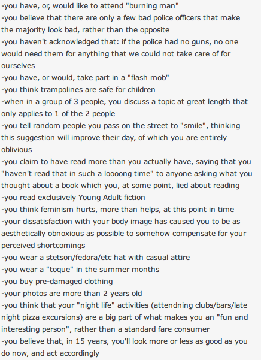Click the feminism hurts line
The height and width of the screenshot is (360, 261).
point(118,210)
